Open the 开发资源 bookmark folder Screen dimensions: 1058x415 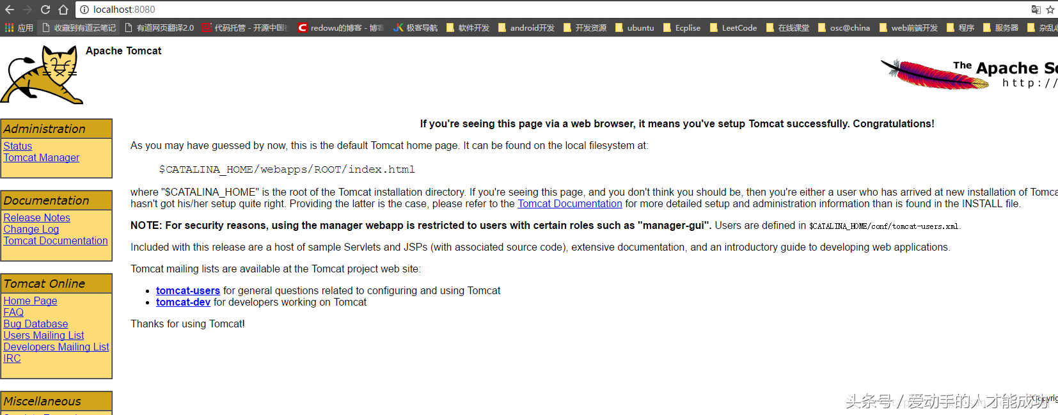click(585, 27)
